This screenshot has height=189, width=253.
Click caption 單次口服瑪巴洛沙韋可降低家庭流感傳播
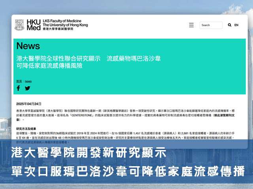[x=128, y=171]
